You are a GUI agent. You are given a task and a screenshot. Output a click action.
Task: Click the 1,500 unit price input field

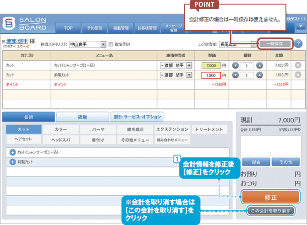pyautogui.click(x=211, y=75)
